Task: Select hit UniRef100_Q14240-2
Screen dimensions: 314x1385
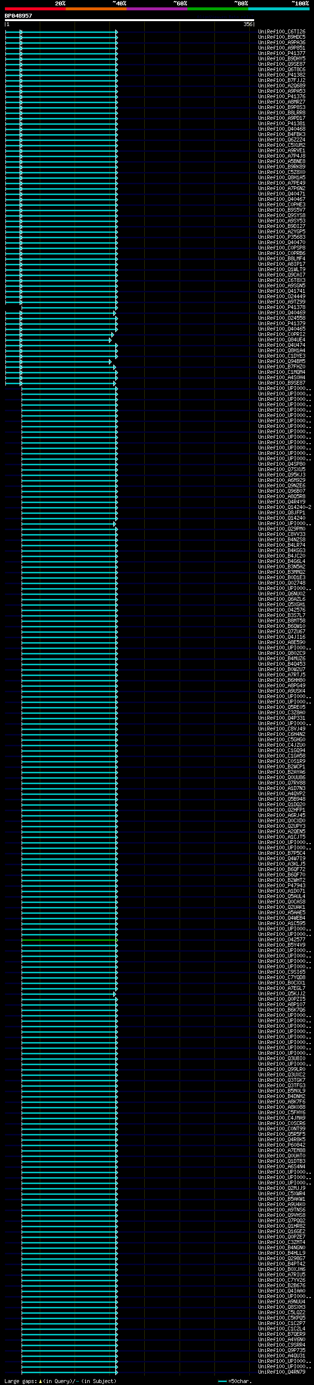Action: 285,508
